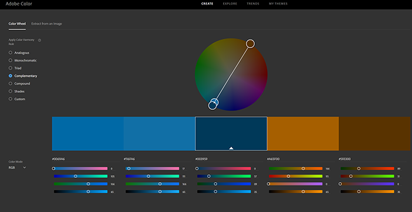Click the #003959 slider showing 89
412x212 pixels.
[224, 184]
